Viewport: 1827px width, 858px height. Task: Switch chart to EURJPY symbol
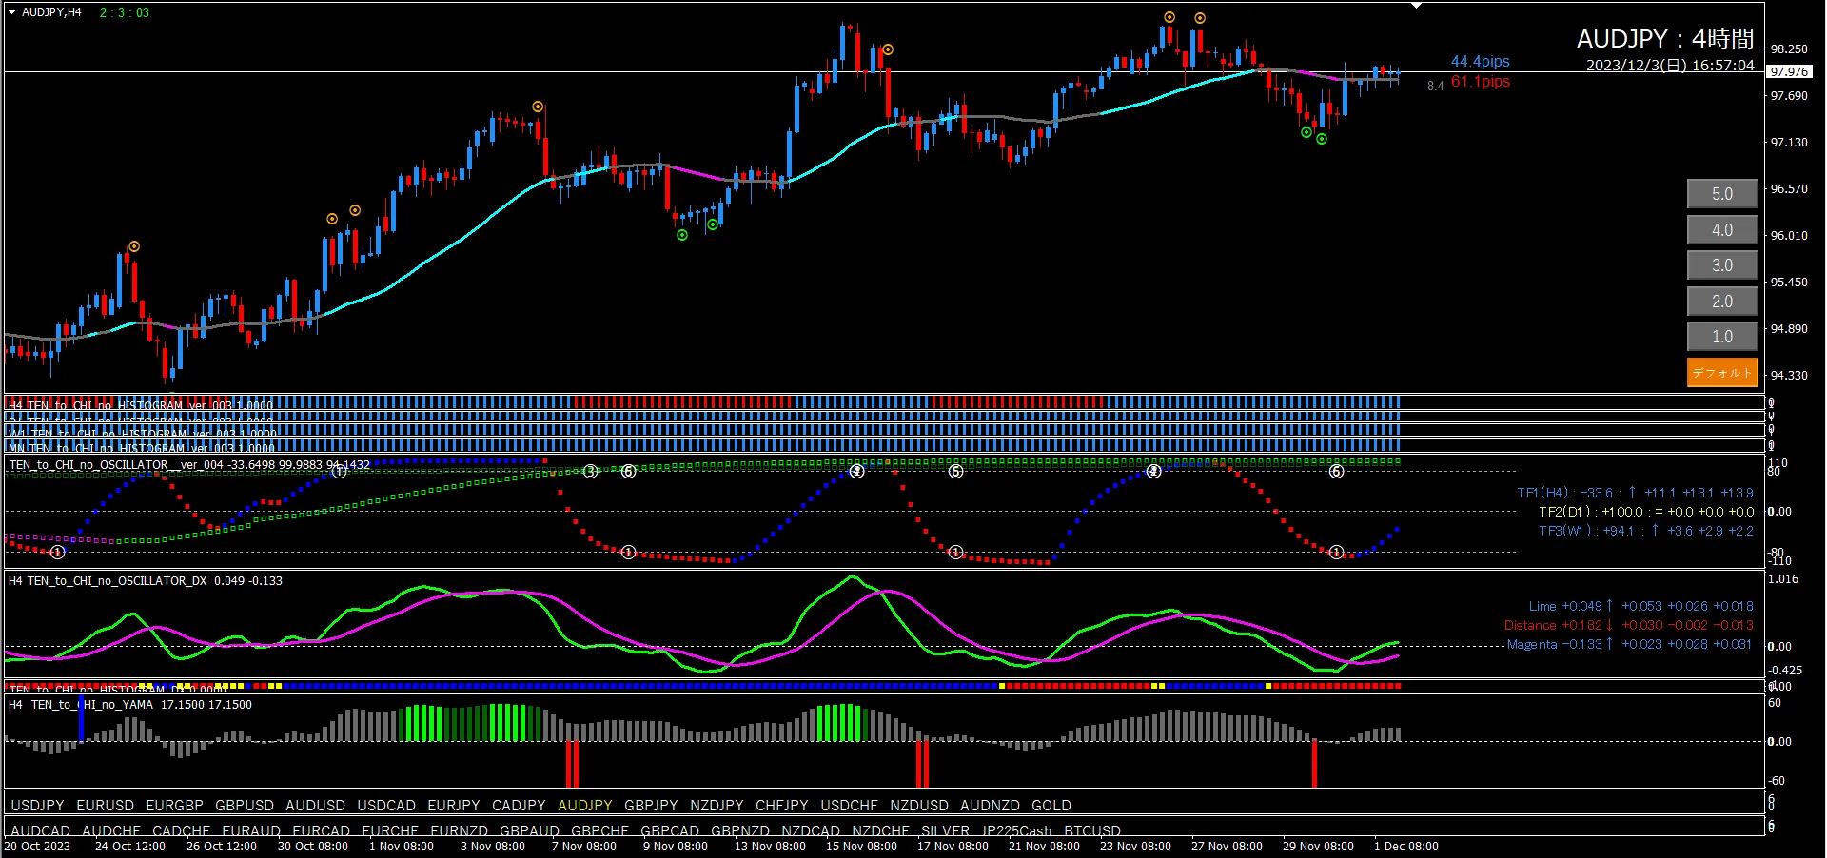[454, 806]
